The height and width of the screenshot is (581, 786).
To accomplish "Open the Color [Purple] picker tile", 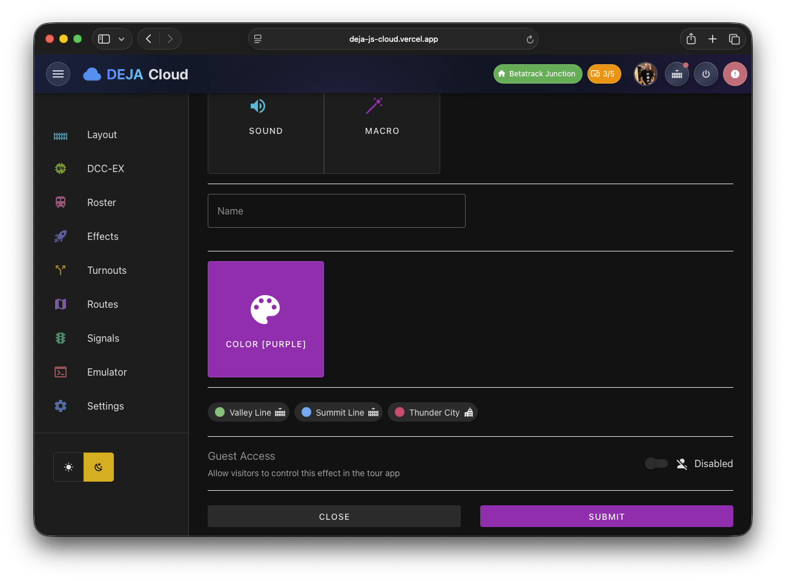I will 265,319.
